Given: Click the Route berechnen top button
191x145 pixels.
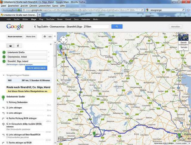Looking at the screenshot, I should point(15,36).
